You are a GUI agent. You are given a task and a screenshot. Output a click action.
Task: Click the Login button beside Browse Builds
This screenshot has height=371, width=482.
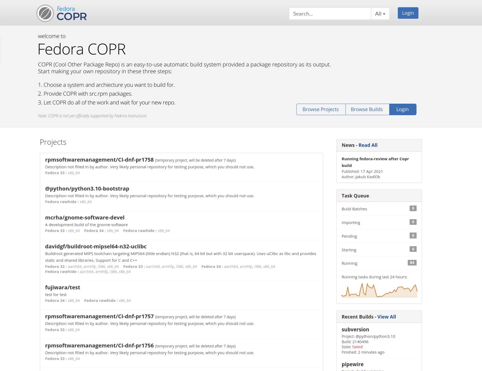(403, 109)
